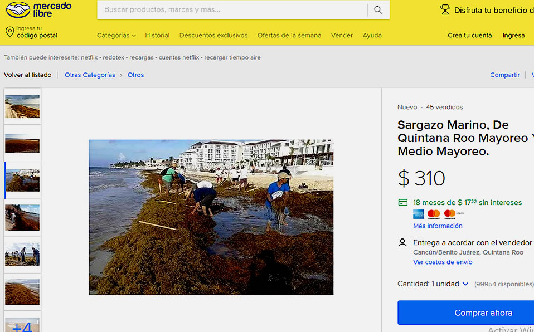Screen dimensions: 534x332
Task: Click the person delivery icon
Action: pos(402,242)
